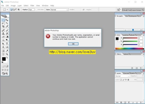145x104 pixels.
Task: Select the Gradient tool
Action: pos(7,37)
